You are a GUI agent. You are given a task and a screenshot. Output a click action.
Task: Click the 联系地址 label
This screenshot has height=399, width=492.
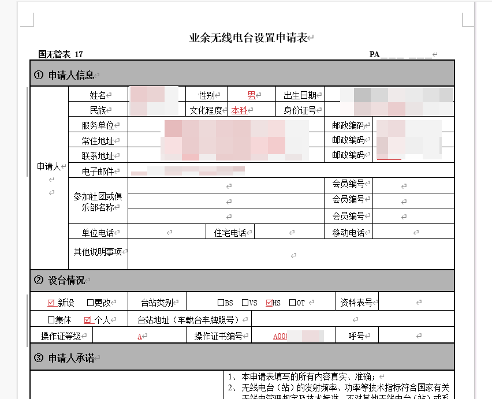(98, 156)
